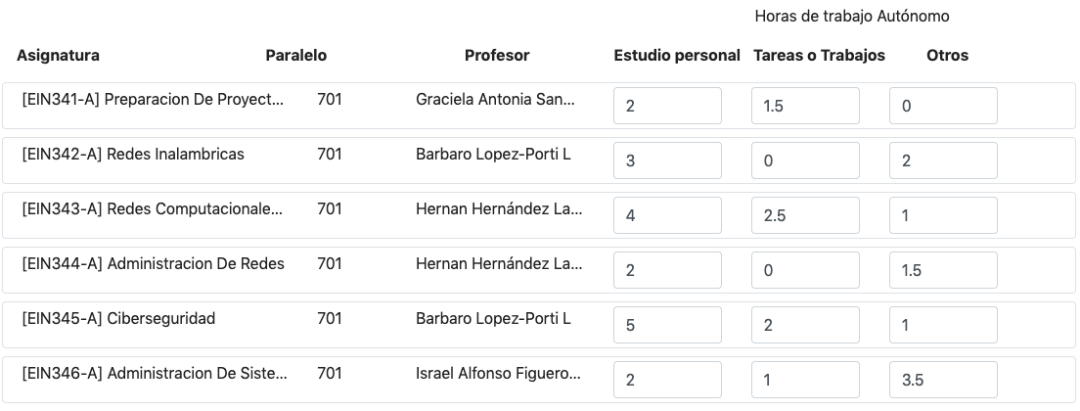Click Estudio personal field for Redes Inalambricas
The width and height of the screenshot is (1080, 411).
coord(667,160)
